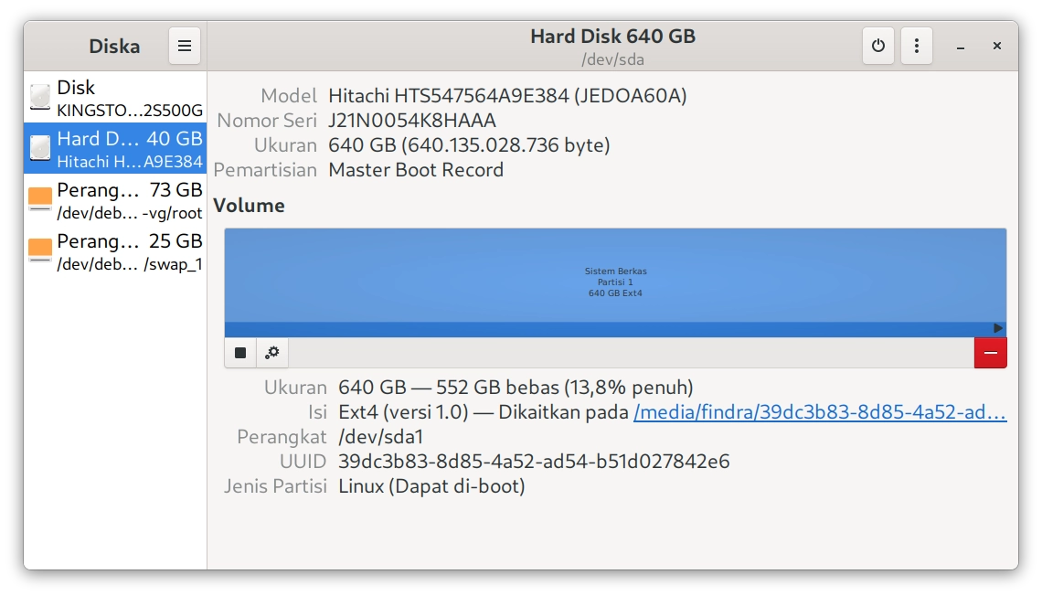Click the orange icon beside swap_1 volume
The height and width of the screenshot is (596, 1042).
coord(38,250)
